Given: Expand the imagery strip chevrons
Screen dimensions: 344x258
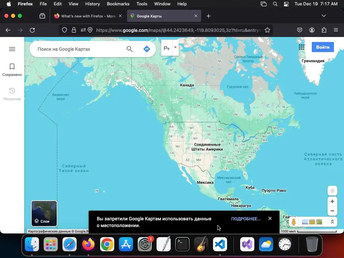Looking at the screenshot, I should coord(332,222).
